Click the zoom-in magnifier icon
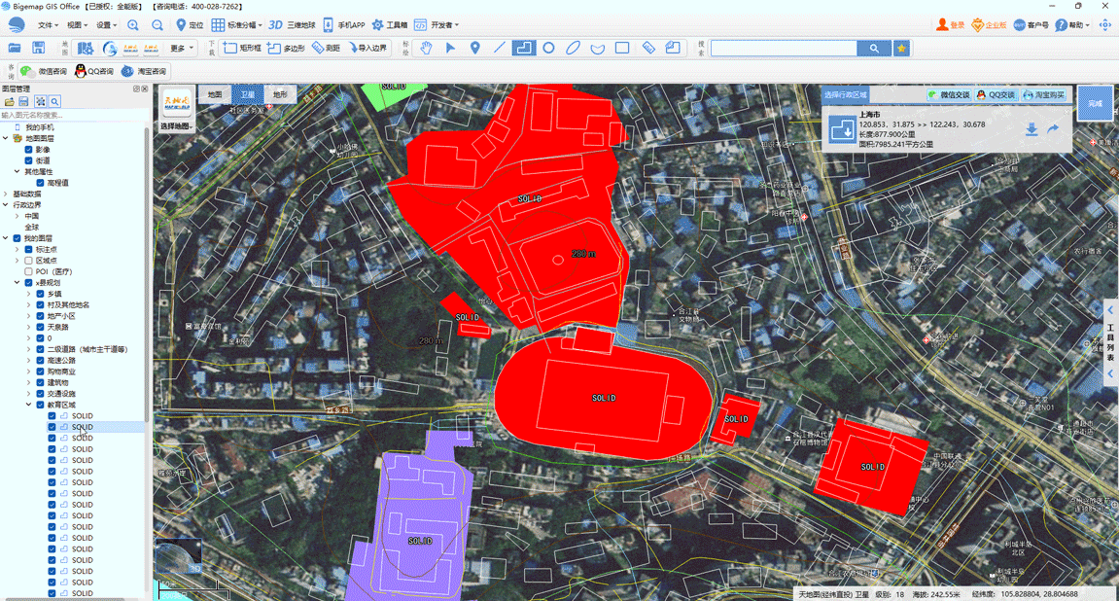Viewport: 1119px width, 601px height. pyautogui.click(x=133, y=25)
